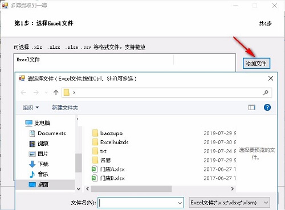Select 音乐 in navigation tree

click(39, 174)
